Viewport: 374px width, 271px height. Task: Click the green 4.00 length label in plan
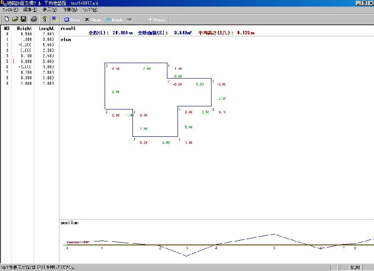pyautogui.click(x=166, y=143)
